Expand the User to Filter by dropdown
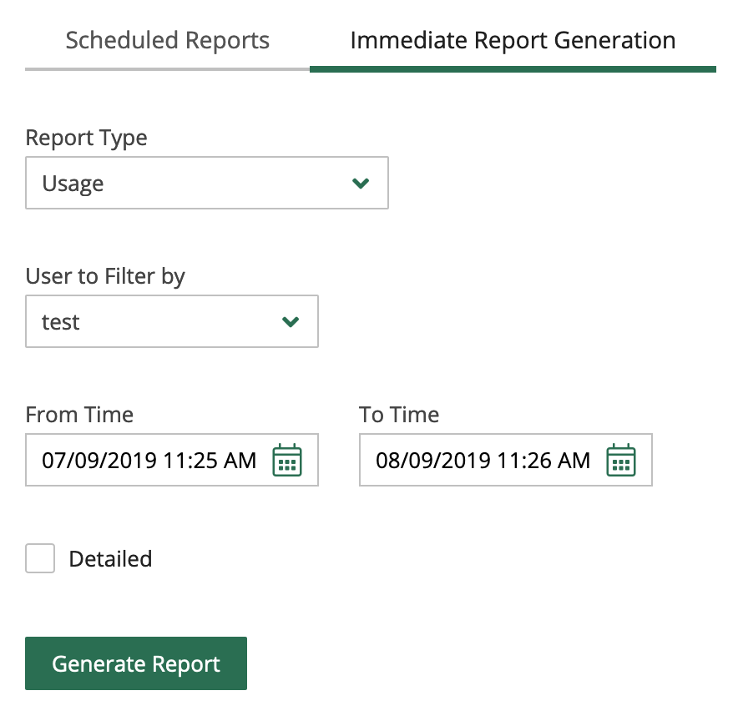The height and width of the screenshot is (726, 738). tap(172, 322)
